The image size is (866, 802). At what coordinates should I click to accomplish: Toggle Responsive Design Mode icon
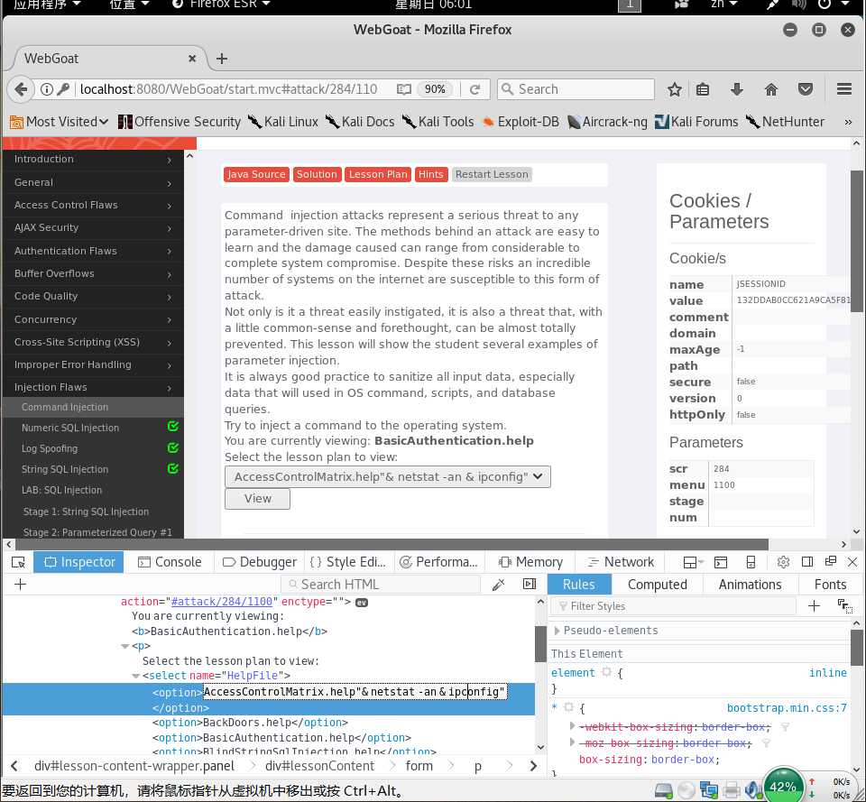[751, 562]
